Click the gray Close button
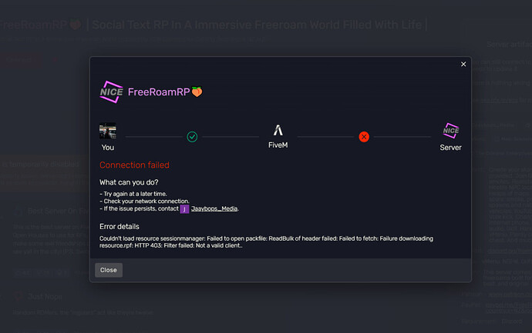532x333 pixels. click(x=109, y=270)
